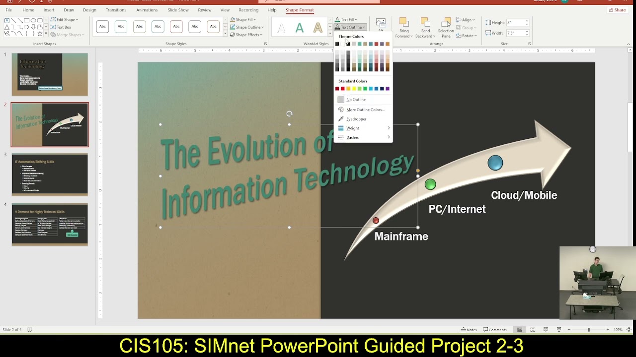The width and height of the screenshot is (636, 357).
Task: Open the Align dropdown
Action: coord(466,20)
